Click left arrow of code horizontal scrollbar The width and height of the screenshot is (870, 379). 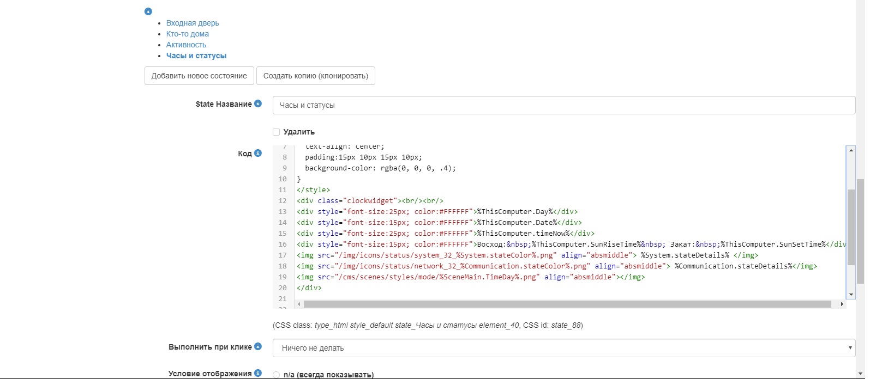pos(299,304)
